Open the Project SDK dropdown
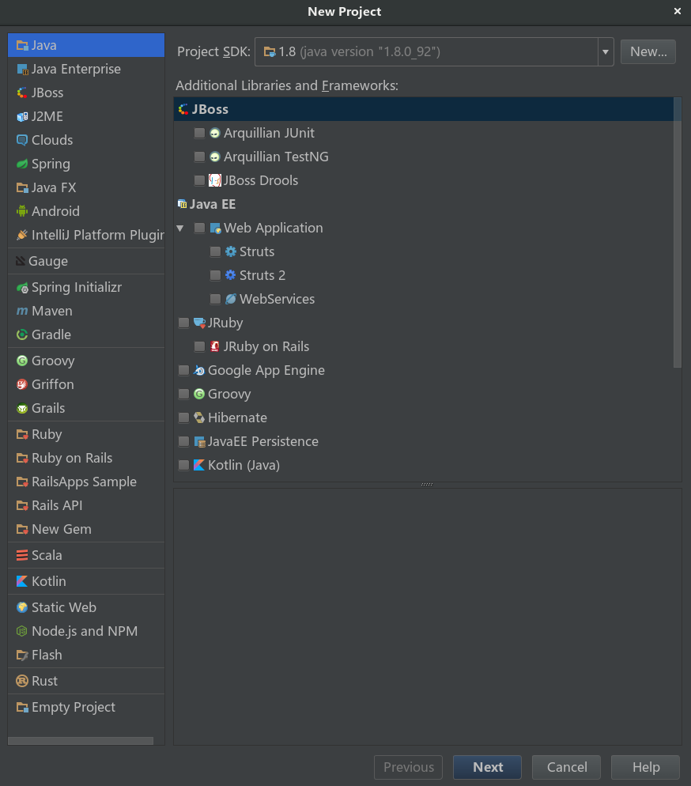This screenshot has width=691, height=786. (x=605, y=51)
